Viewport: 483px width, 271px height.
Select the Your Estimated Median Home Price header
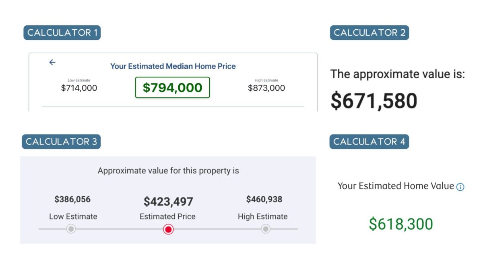(172, 66)
